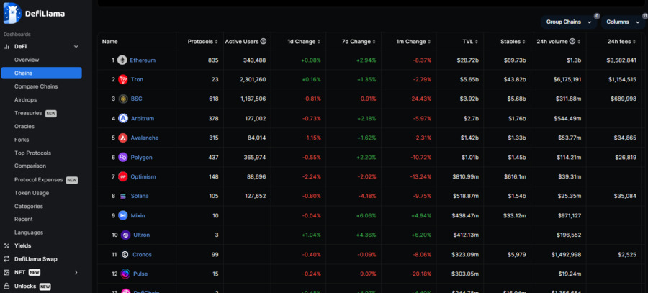Open the Group Chains dropdown
Screen dimensions: 648x293
pos(569,22)
